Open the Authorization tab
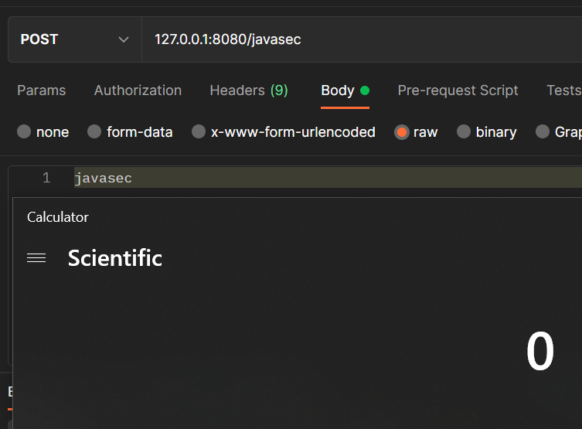 click(138, 90)
